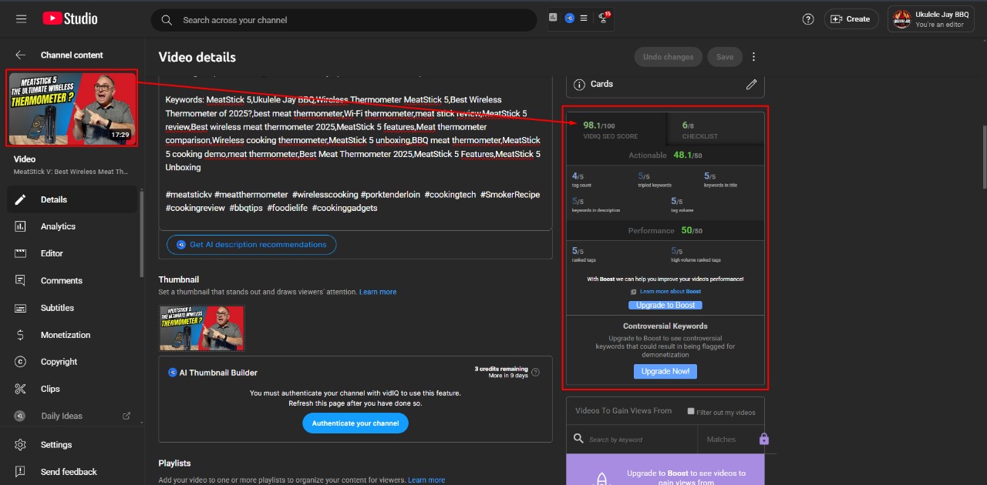
Task: Open video options three-dot menu
Action: pyautogui.click(x=754, y=57)
